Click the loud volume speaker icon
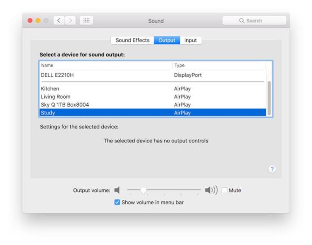Image resolution: width=312 pixels, height=245 pixels. [211, 190]
